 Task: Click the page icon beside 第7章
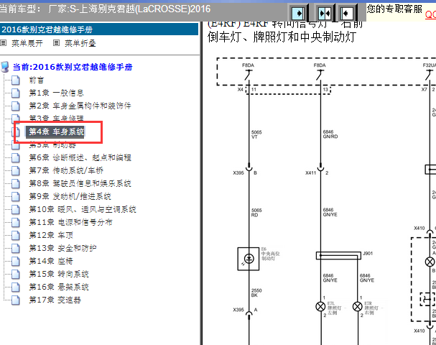click(x=16, y=170)
